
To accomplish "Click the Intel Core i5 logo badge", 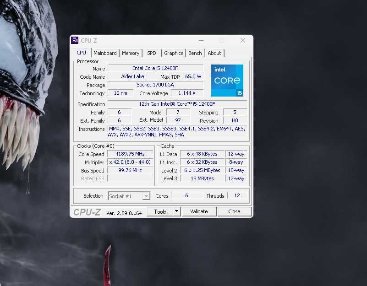I will 227,81.
